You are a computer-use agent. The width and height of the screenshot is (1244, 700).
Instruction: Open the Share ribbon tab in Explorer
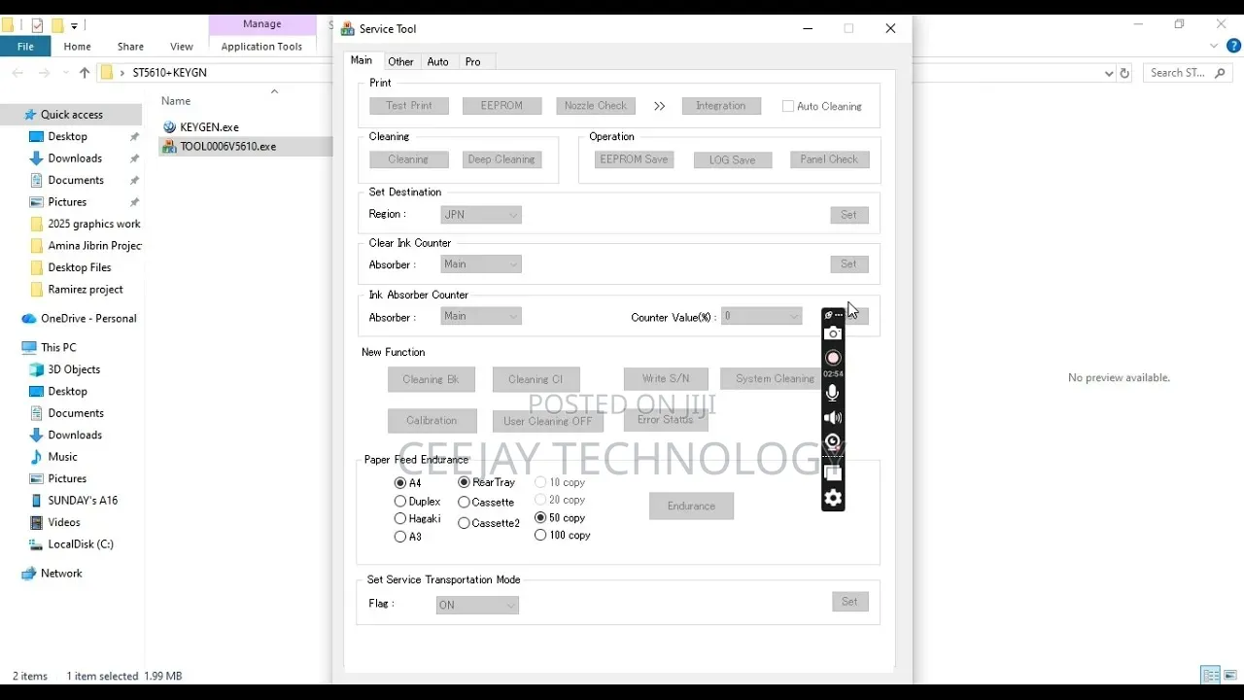[x=130, y=46]
